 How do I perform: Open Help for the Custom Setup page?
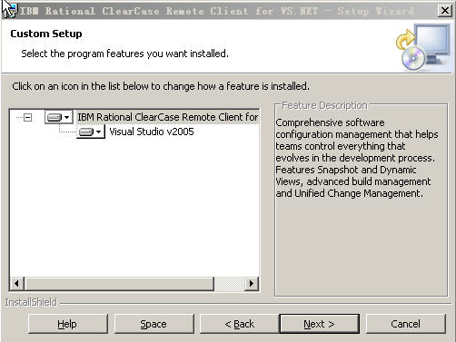coord(68,324)
